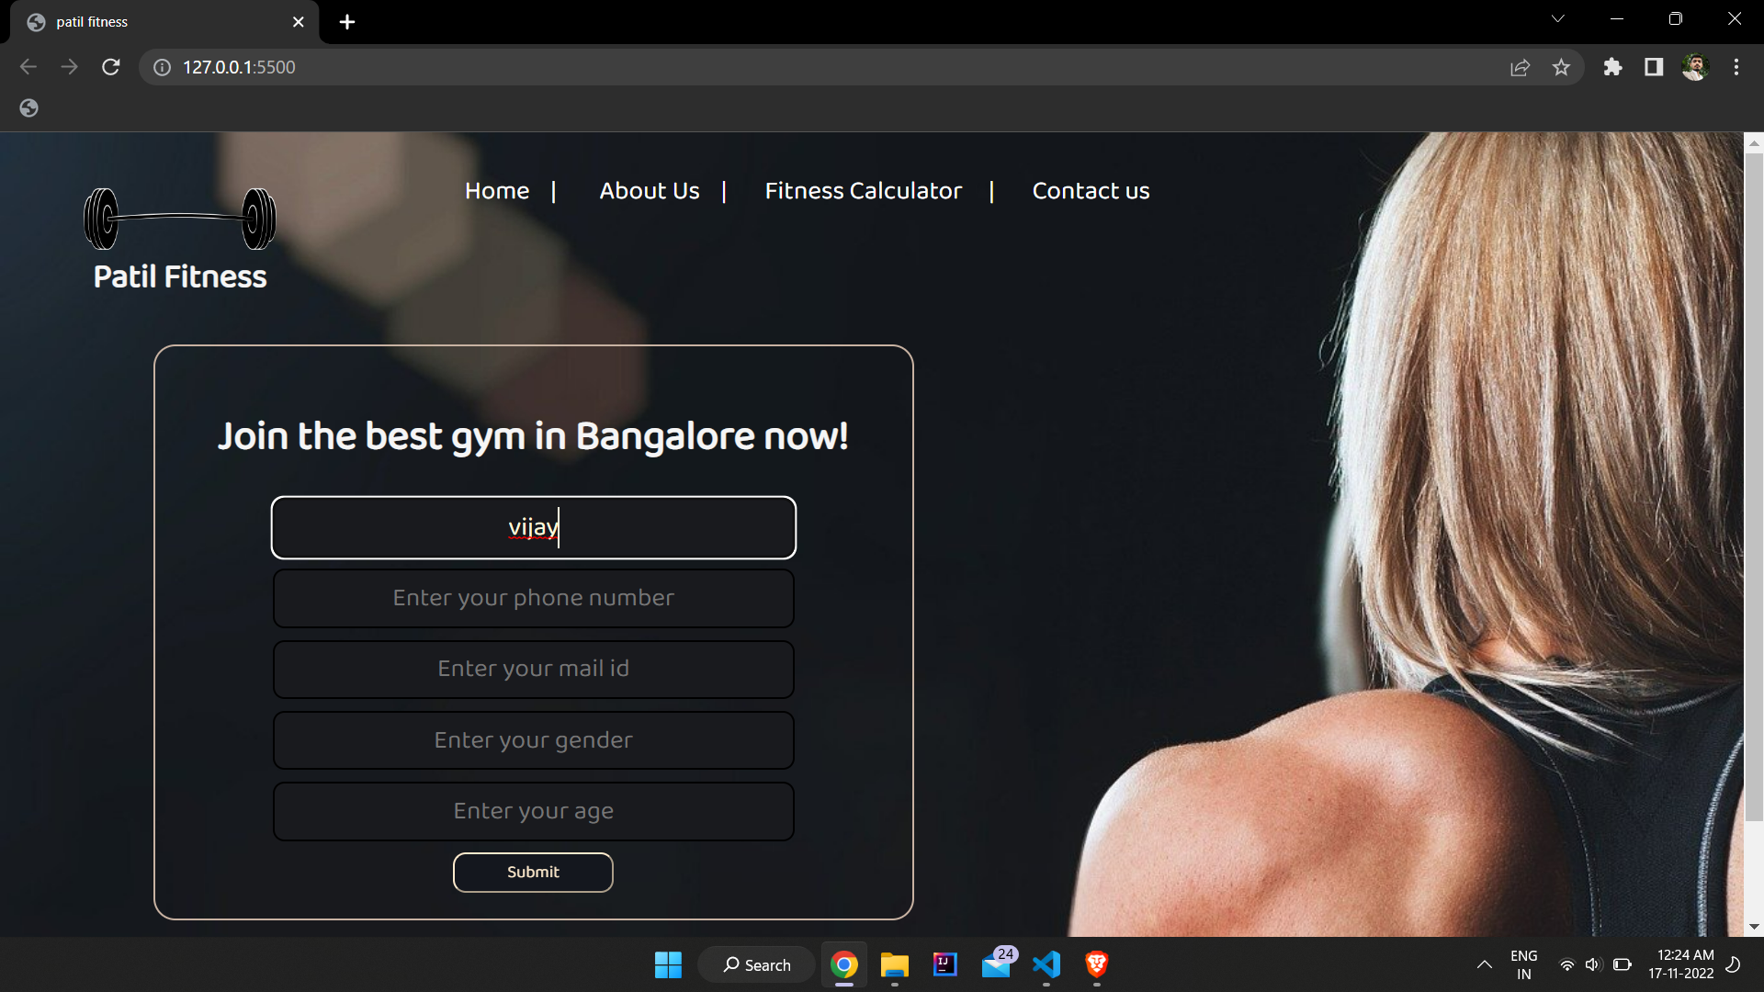Open the About Us menu item
The height and width of the screenshot is (992, 1764).
pos(649,191)
